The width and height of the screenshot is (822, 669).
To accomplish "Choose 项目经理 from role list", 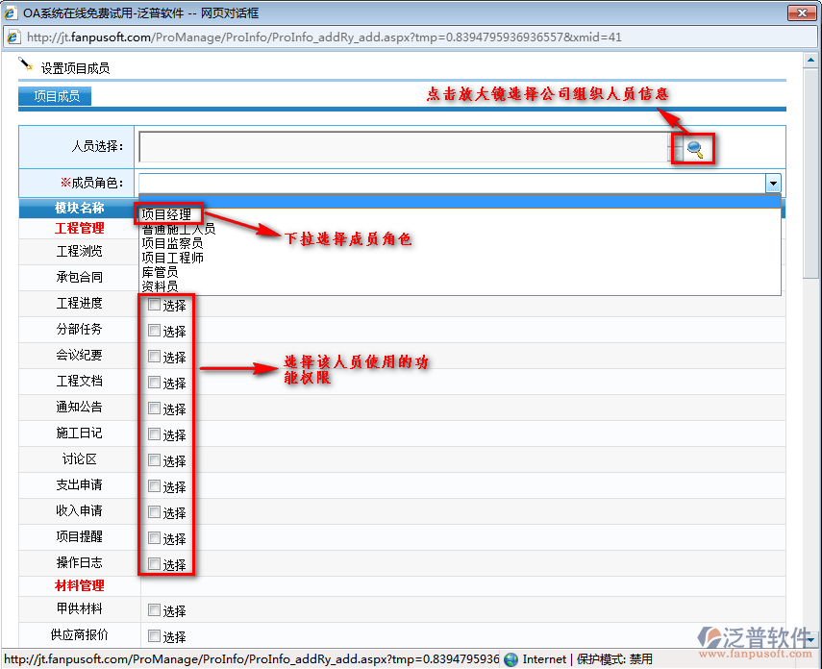I will click(x=166, y=214).
